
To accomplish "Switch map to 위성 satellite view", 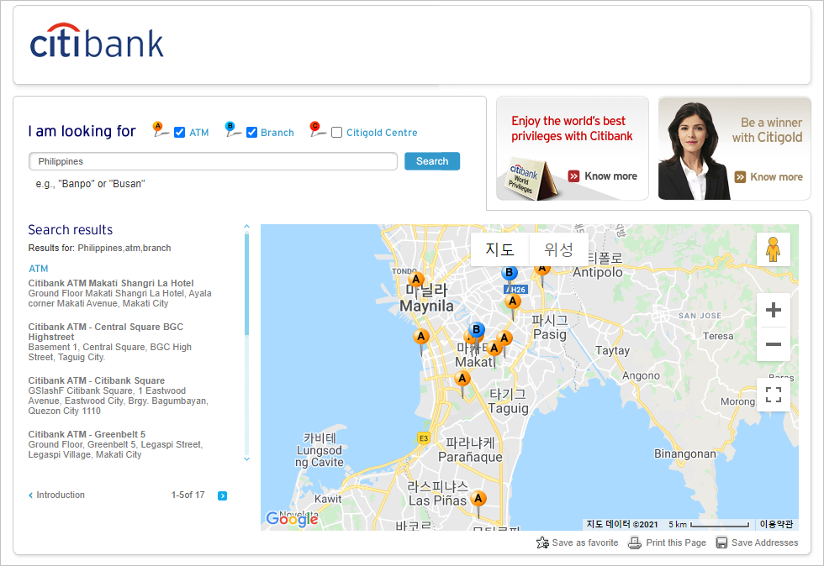I will tap(558, 249).
